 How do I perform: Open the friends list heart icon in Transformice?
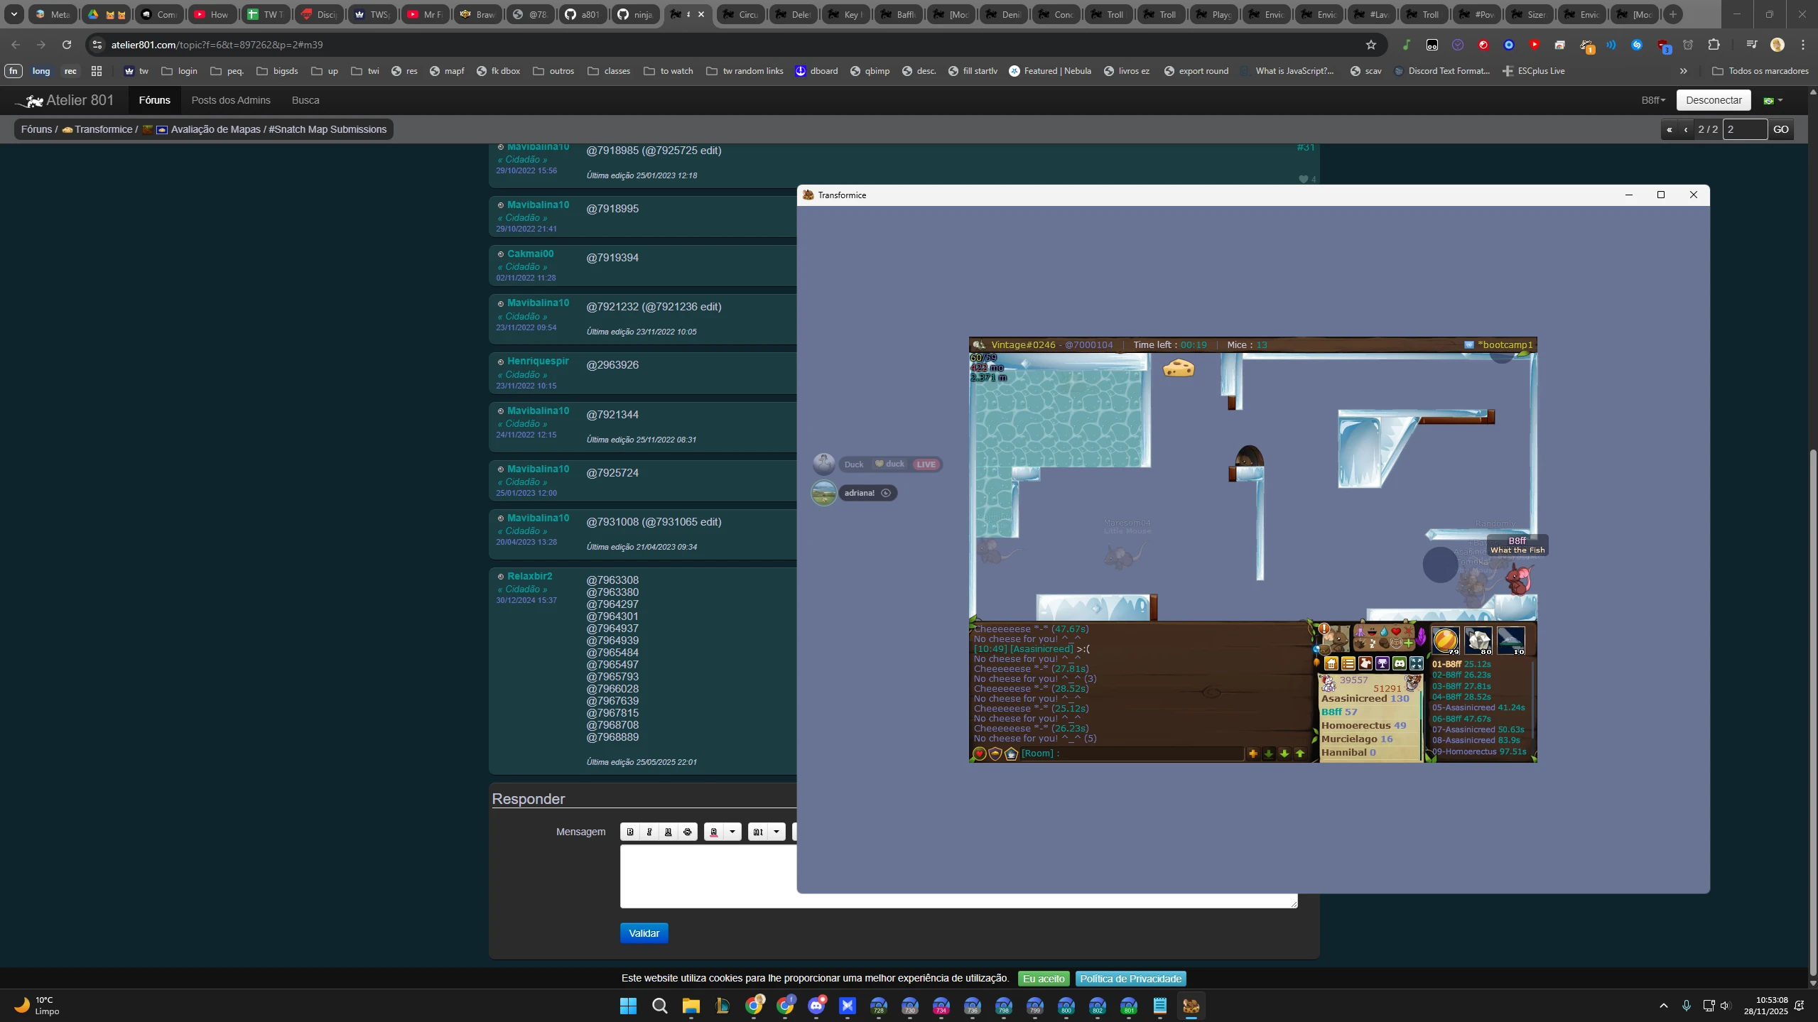pos(980,754)
